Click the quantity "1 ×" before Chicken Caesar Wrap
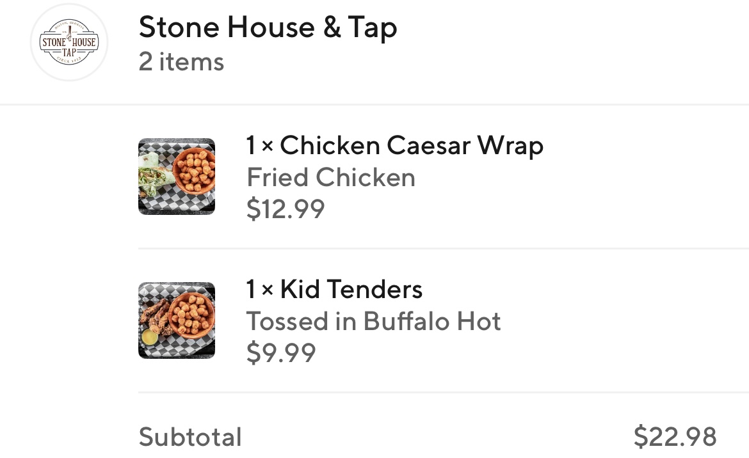The image size is (749, 458). 260,146
